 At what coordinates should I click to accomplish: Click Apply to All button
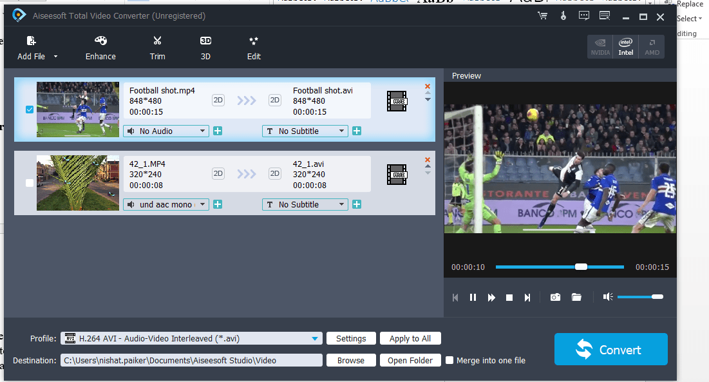(x=410, y=339)
